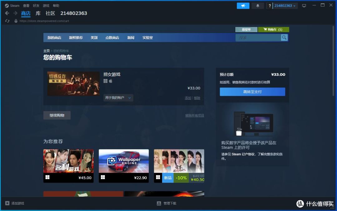The width and height of the screenshot is (337, 211).
Task: Switch to the 社区 tab
Action: click(50, 13)
